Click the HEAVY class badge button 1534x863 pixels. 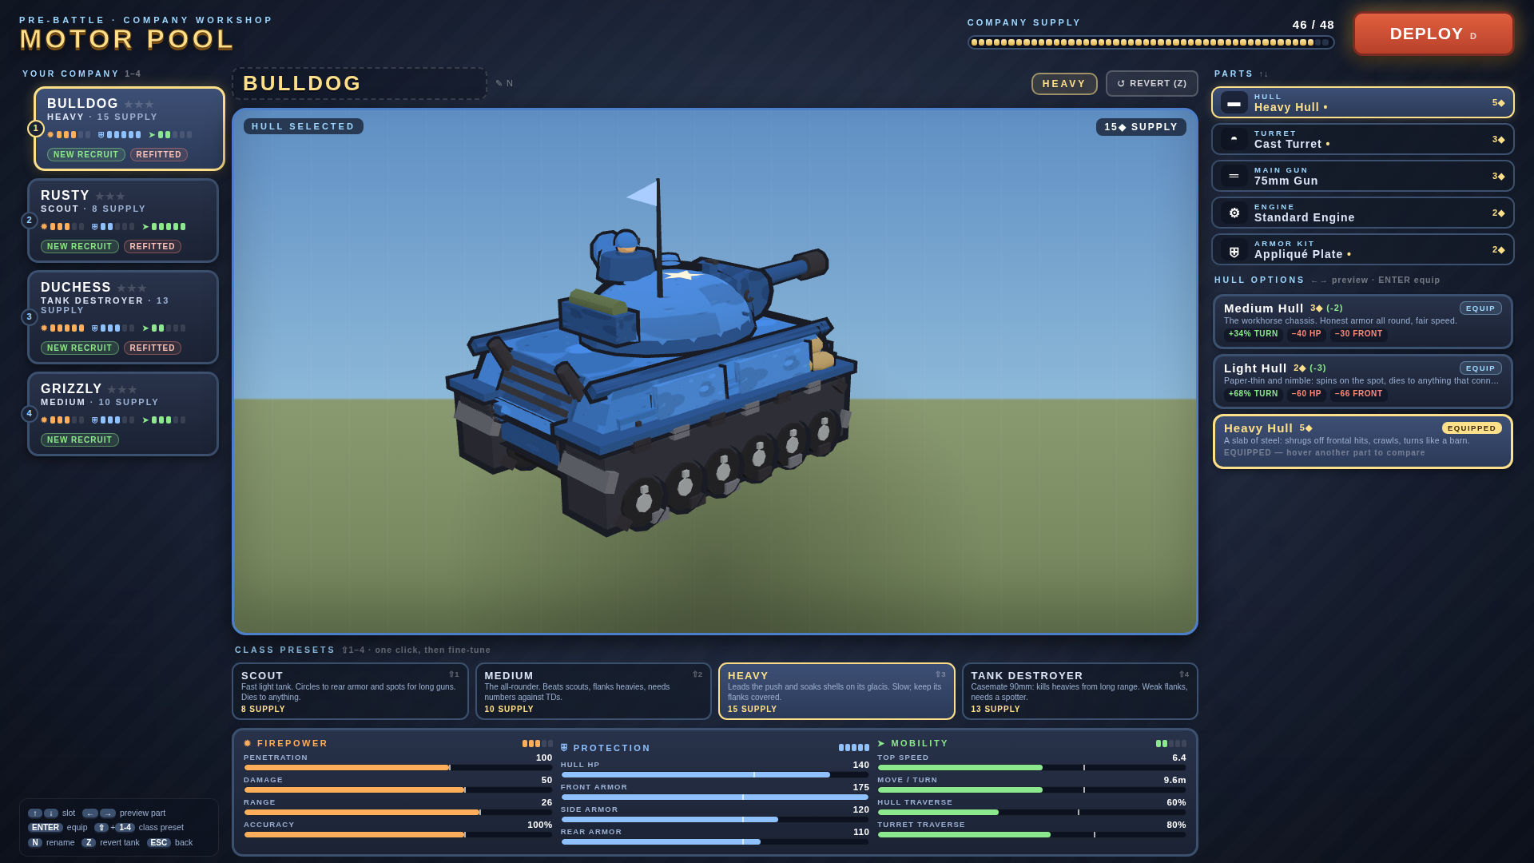click(1064, 84)
